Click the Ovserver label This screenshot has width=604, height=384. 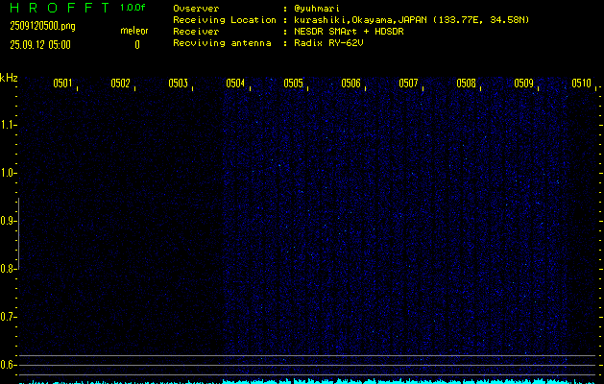[196, 9]
